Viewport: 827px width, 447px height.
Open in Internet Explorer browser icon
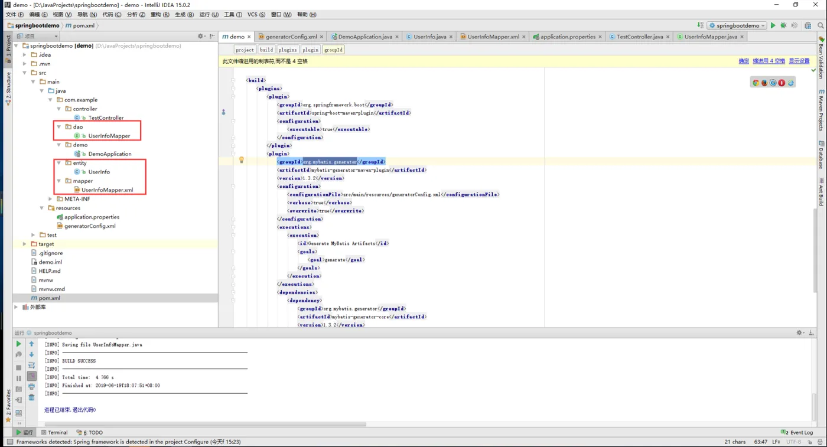pos(790,83)
